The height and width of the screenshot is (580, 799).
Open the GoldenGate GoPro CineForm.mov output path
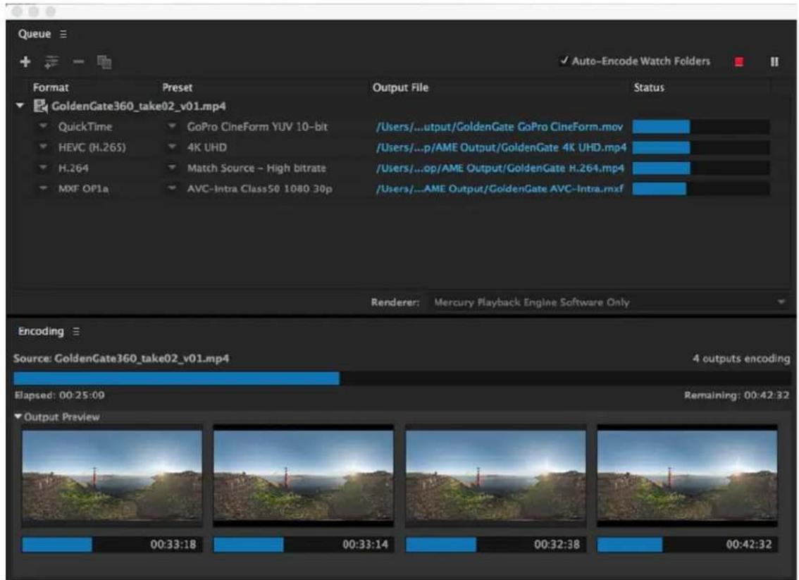(500, 127)
